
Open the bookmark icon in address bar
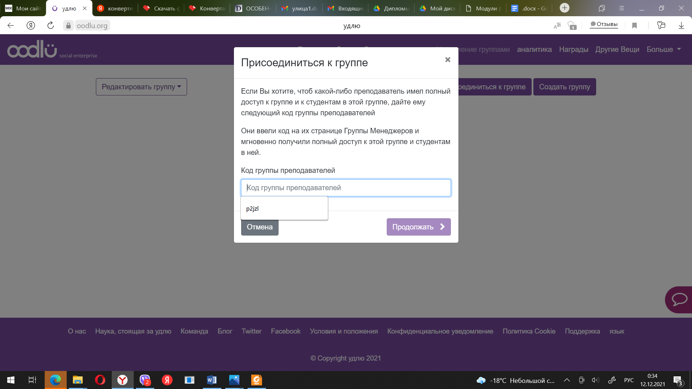click(x=635, y=26)
